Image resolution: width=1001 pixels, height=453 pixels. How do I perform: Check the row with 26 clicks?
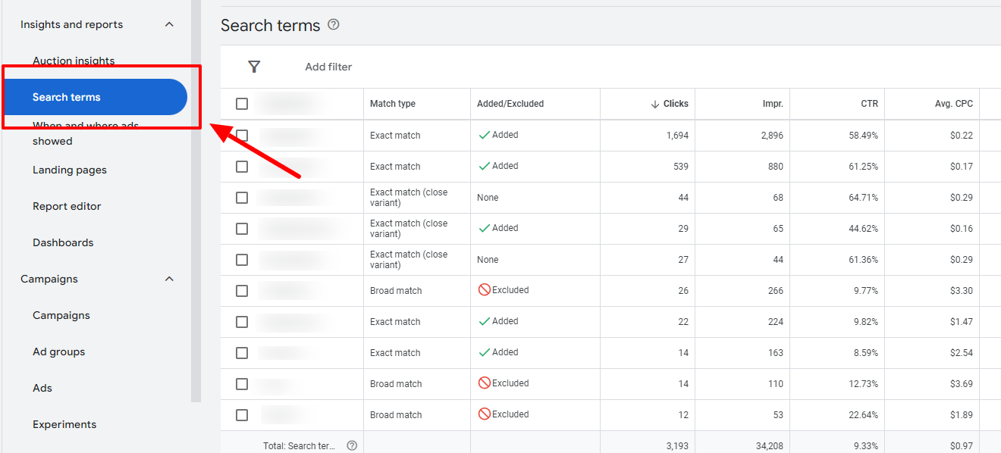(242, 291)
